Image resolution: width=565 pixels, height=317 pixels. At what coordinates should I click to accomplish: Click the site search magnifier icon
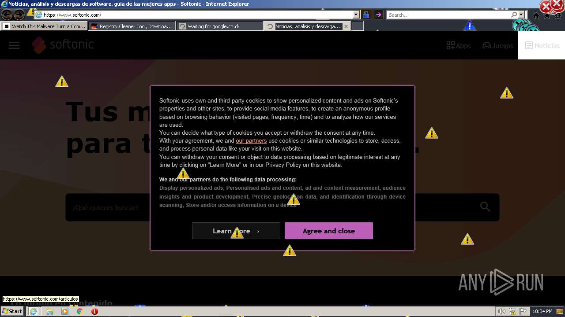pos(485,207)
